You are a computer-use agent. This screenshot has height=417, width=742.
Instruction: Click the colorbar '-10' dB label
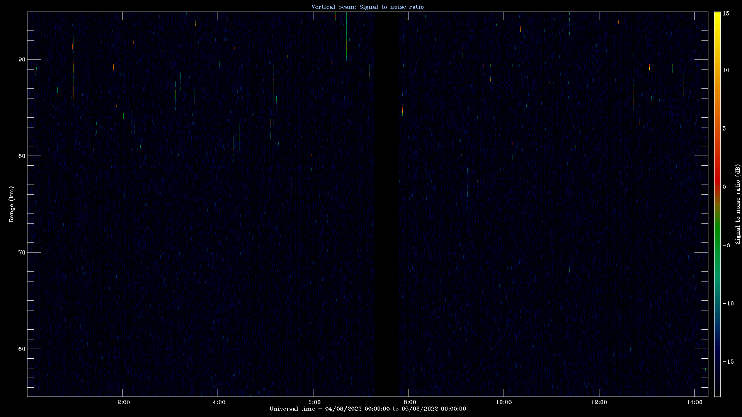tap(728, 303)
